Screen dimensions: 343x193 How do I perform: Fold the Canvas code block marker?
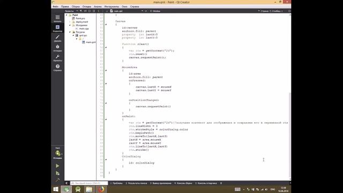pyautogui.click(x=106, y=25)
